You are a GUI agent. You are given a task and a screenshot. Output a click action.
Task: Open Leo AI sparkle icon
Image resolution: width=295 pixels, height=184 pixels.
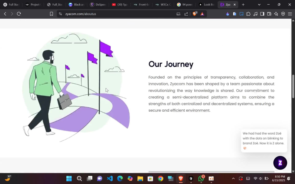tap(276, 14)
